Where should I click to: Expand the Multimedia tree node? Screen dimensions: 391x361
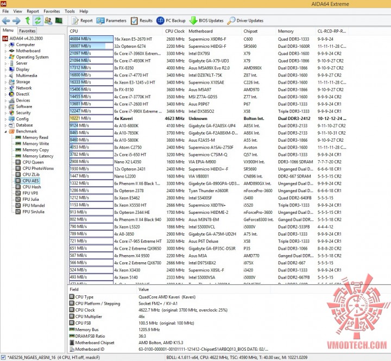click(5, 76)
